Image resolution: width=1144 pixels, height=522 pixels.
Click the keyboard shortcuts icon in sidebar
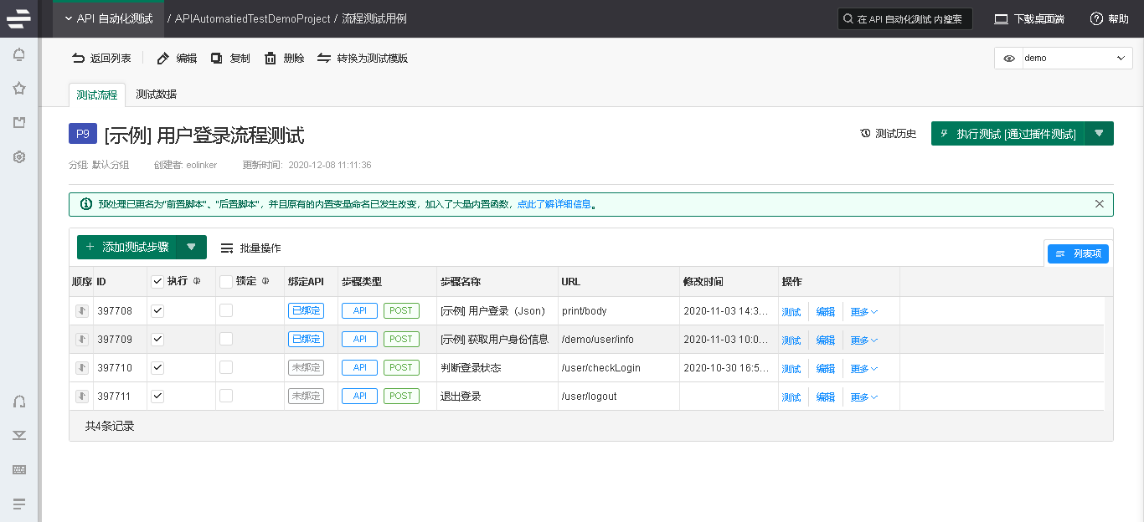click(19, 469)
